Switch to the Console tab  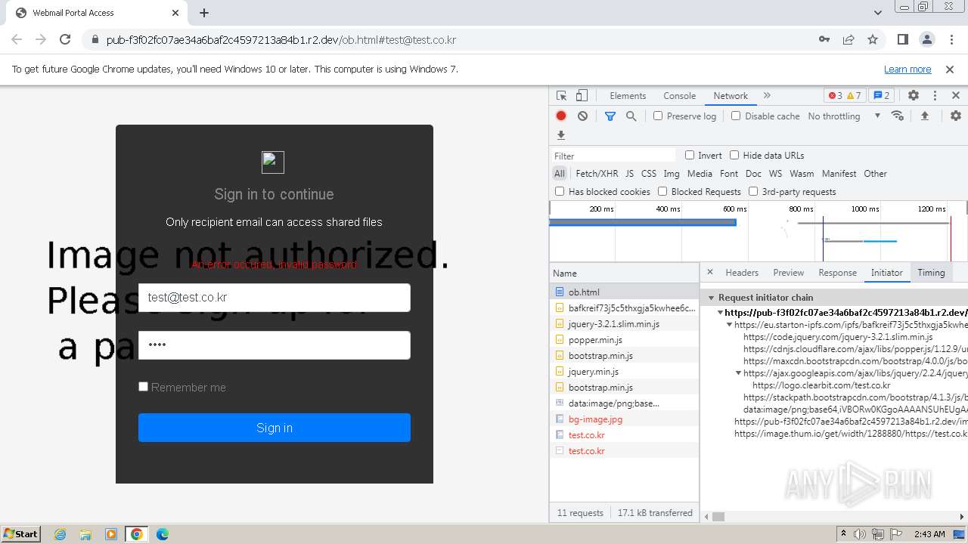pos(679,96)
